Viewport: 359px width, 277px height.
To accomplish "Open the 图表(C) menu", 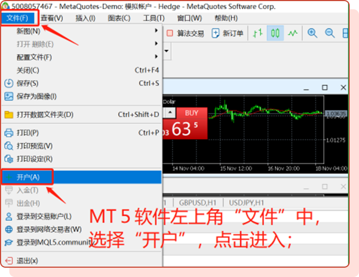I will pos(119,18).
